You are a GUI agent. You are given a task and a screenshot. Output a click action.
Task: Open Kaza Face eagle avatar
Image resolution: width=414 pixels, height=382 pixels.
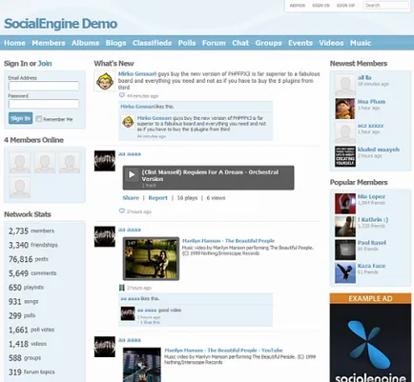[345, 272]
